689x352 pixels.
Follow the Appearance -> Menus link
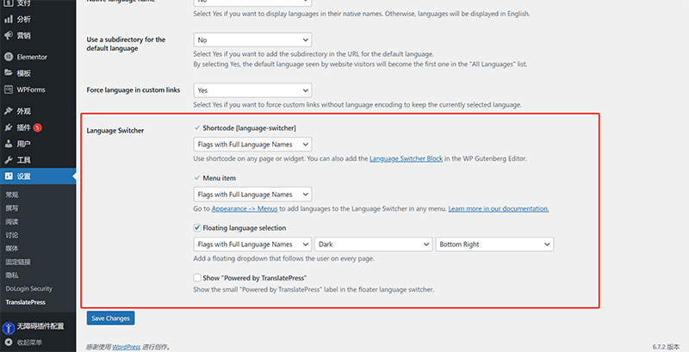click(245, 209)
